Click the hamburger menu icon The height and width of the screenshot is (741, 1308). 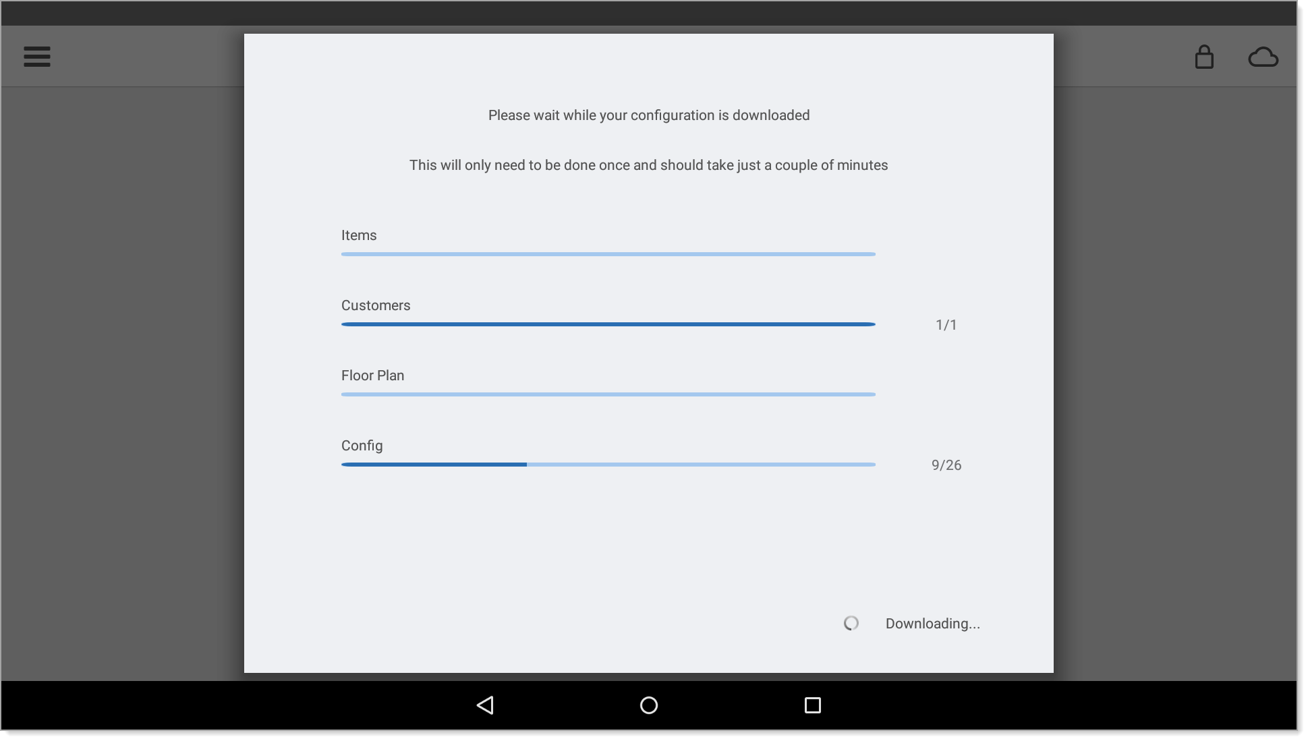coord(37,56)
